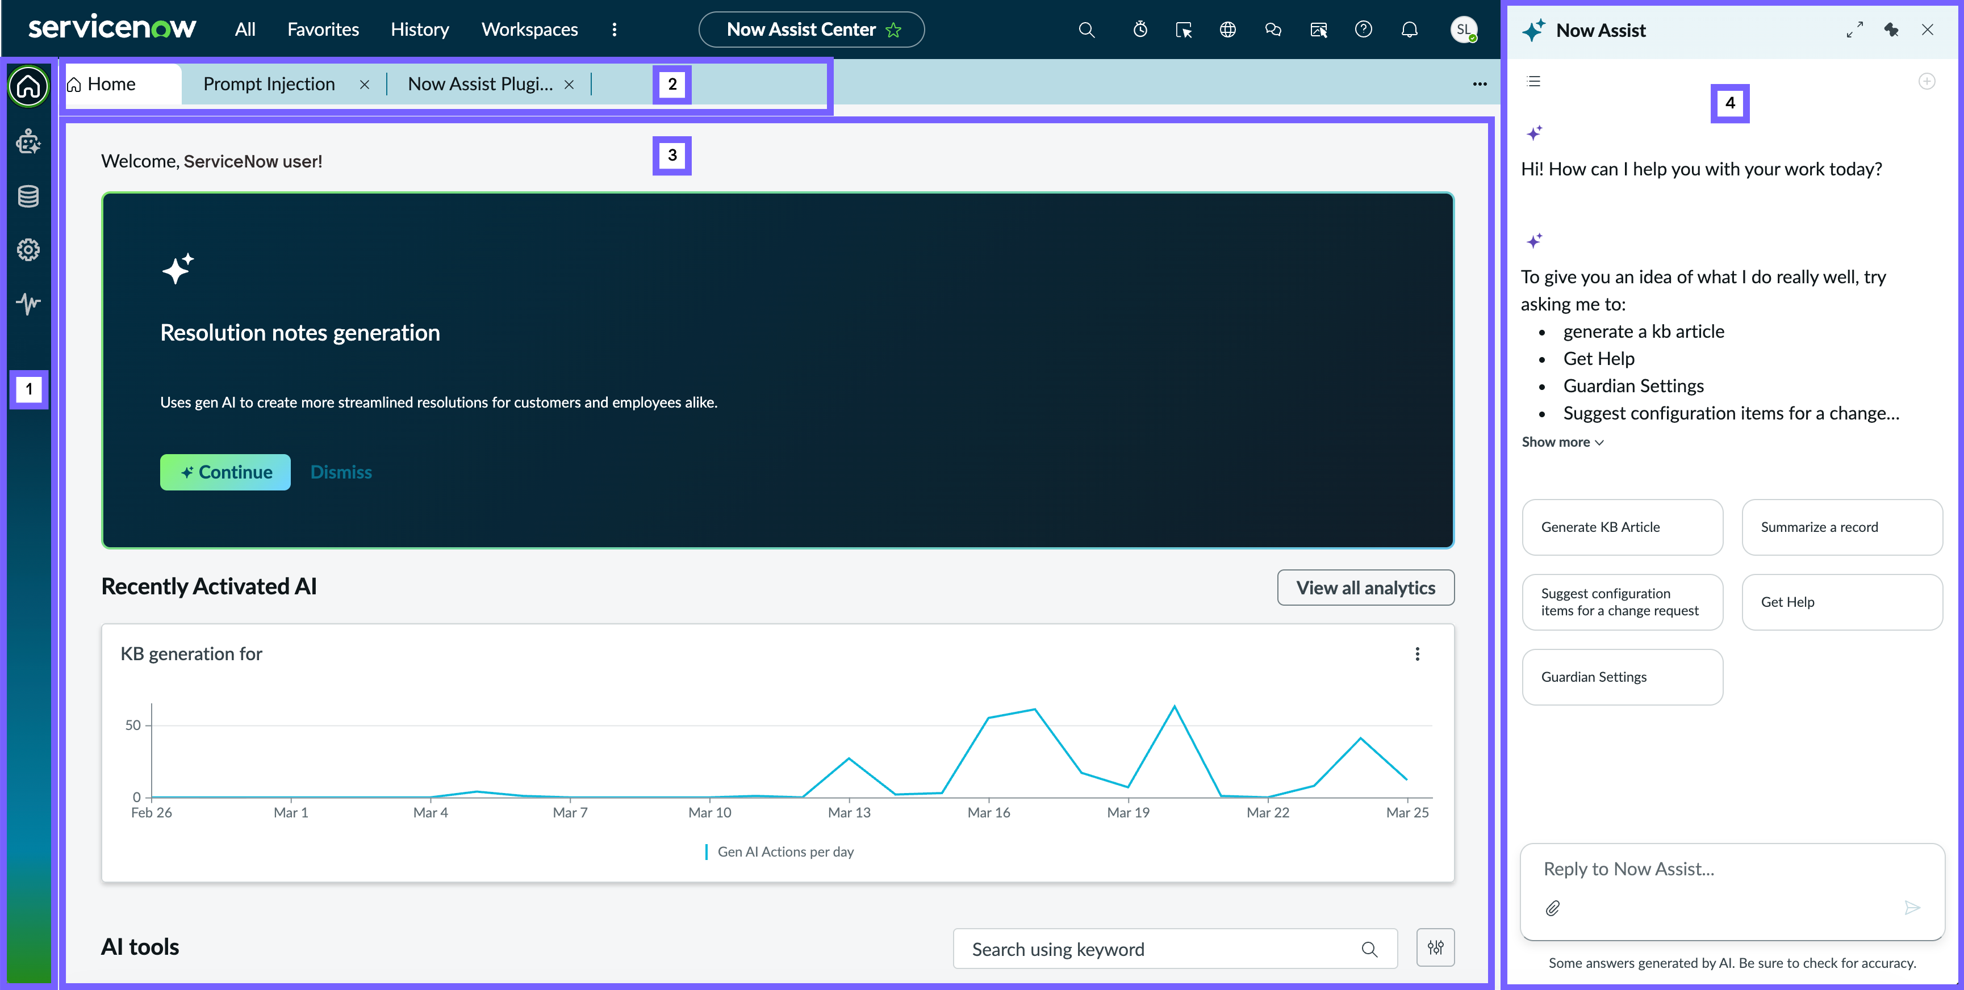Image resolution: width=1964 pixels, height=990 pixels.
Task: Open the database stack icon in sidebar
Action: [x=28, y=196]
